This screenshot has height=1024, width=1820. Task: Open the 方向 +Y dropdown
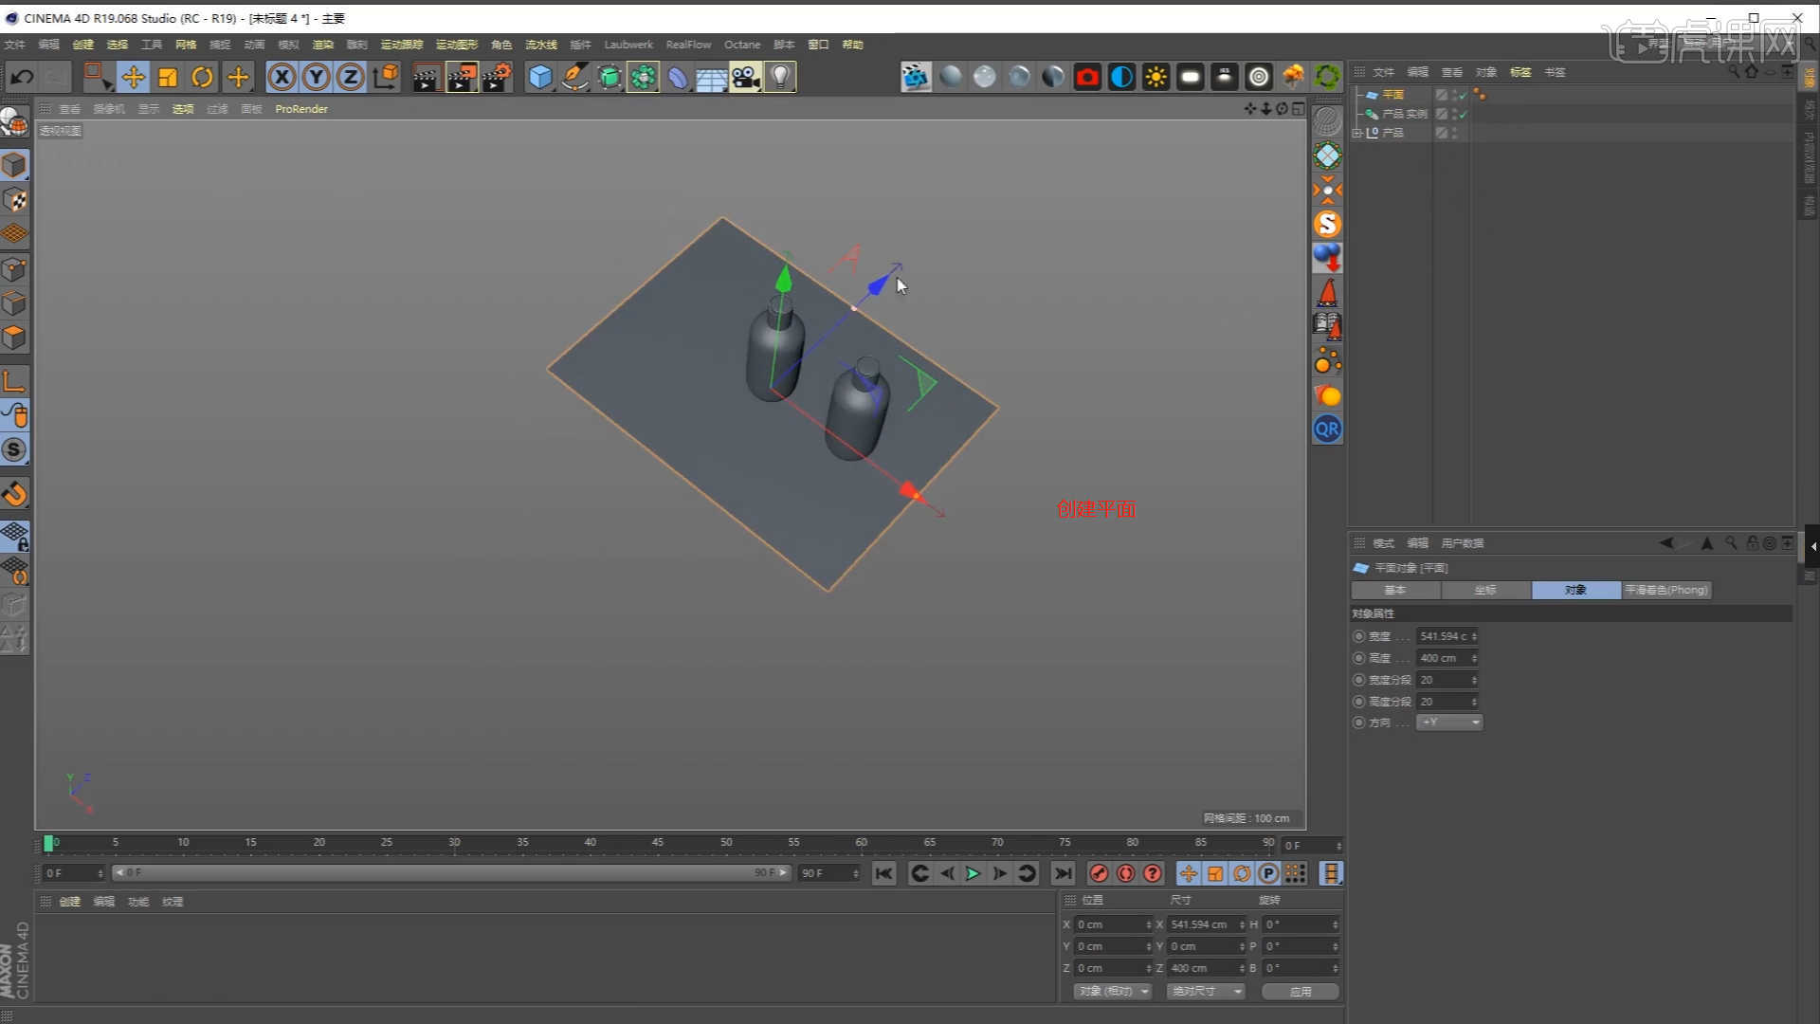pos(1449,722)
